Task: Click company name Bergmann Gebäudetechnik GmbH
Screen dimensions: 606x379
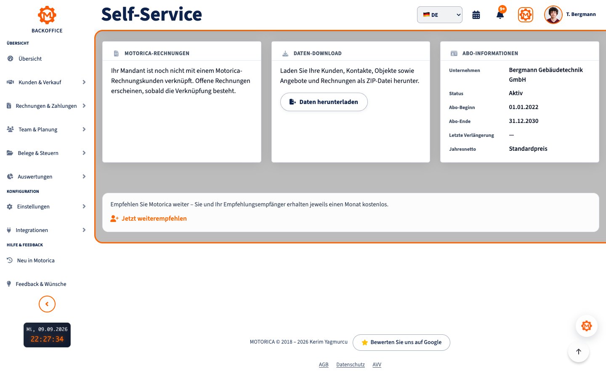Action: point(546,75)
